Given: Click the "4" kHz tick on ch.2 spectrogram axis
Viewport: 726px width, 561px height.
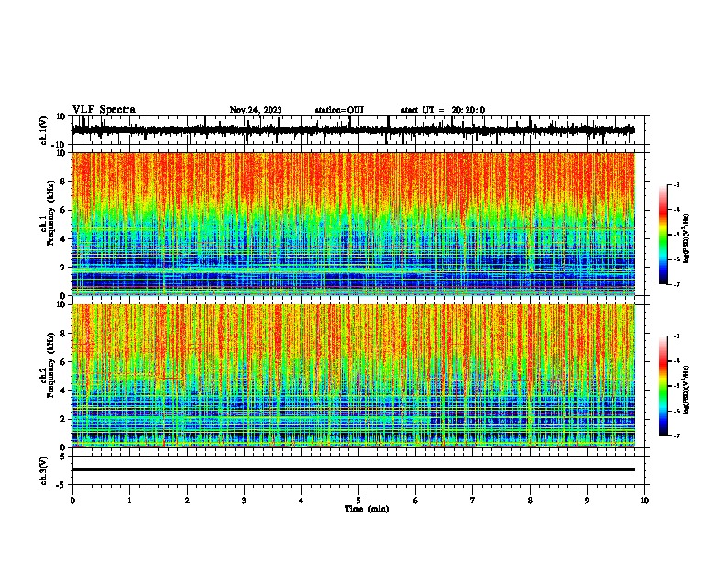Looking at the screenshot, I should tap(64, 390).
